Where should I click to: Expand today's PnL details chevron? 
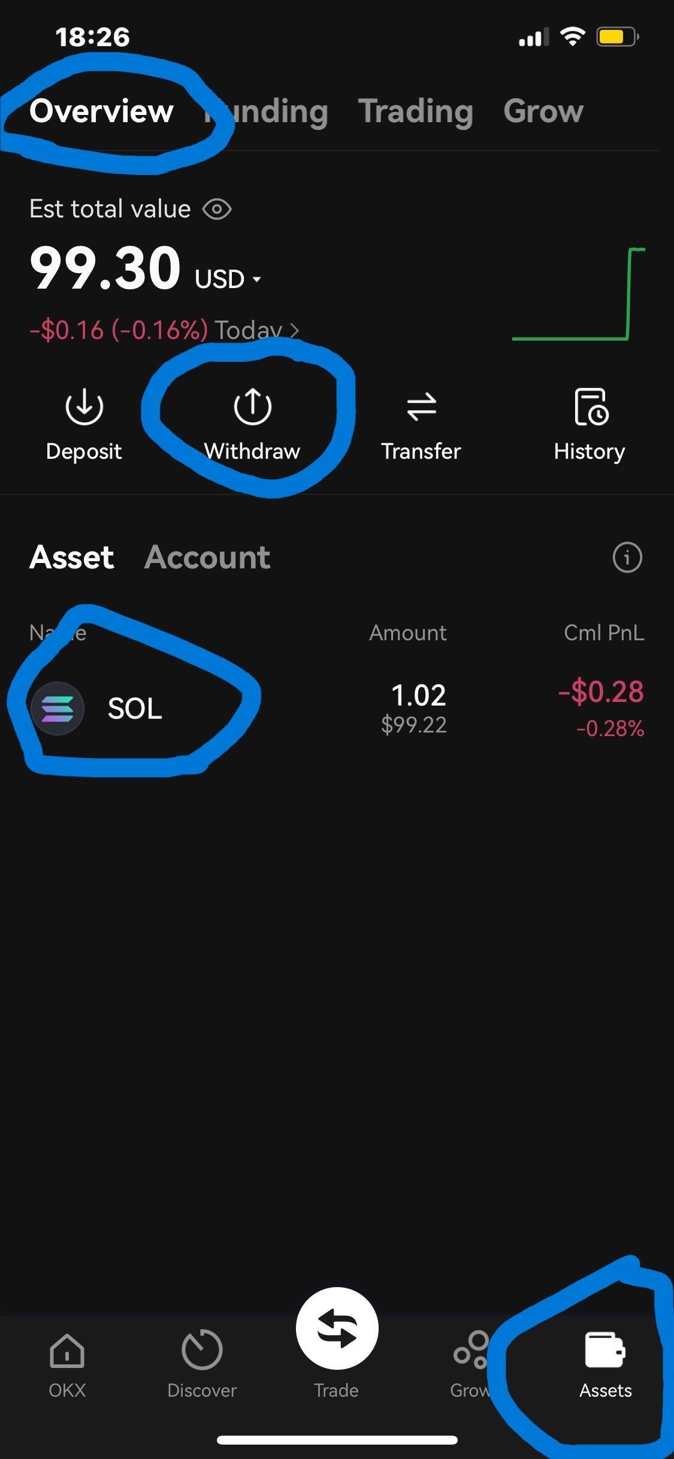pos(294,330)
